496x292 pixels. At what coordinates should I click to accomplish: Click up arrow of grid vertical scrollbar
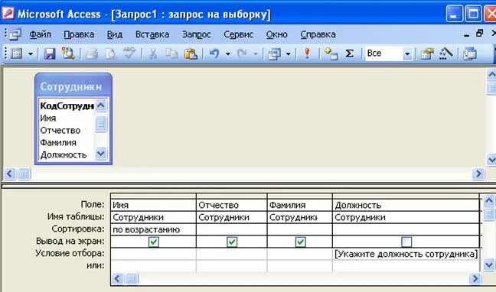pos(488,200)
